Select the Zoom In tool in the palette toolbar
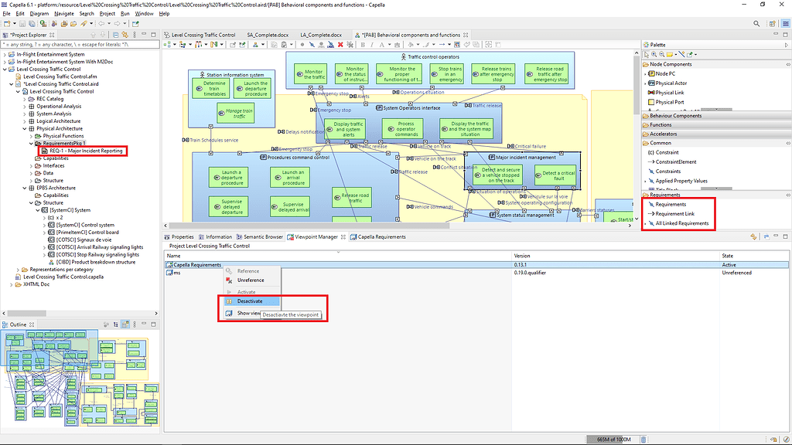Screen dimensions: 792x445 654,54
